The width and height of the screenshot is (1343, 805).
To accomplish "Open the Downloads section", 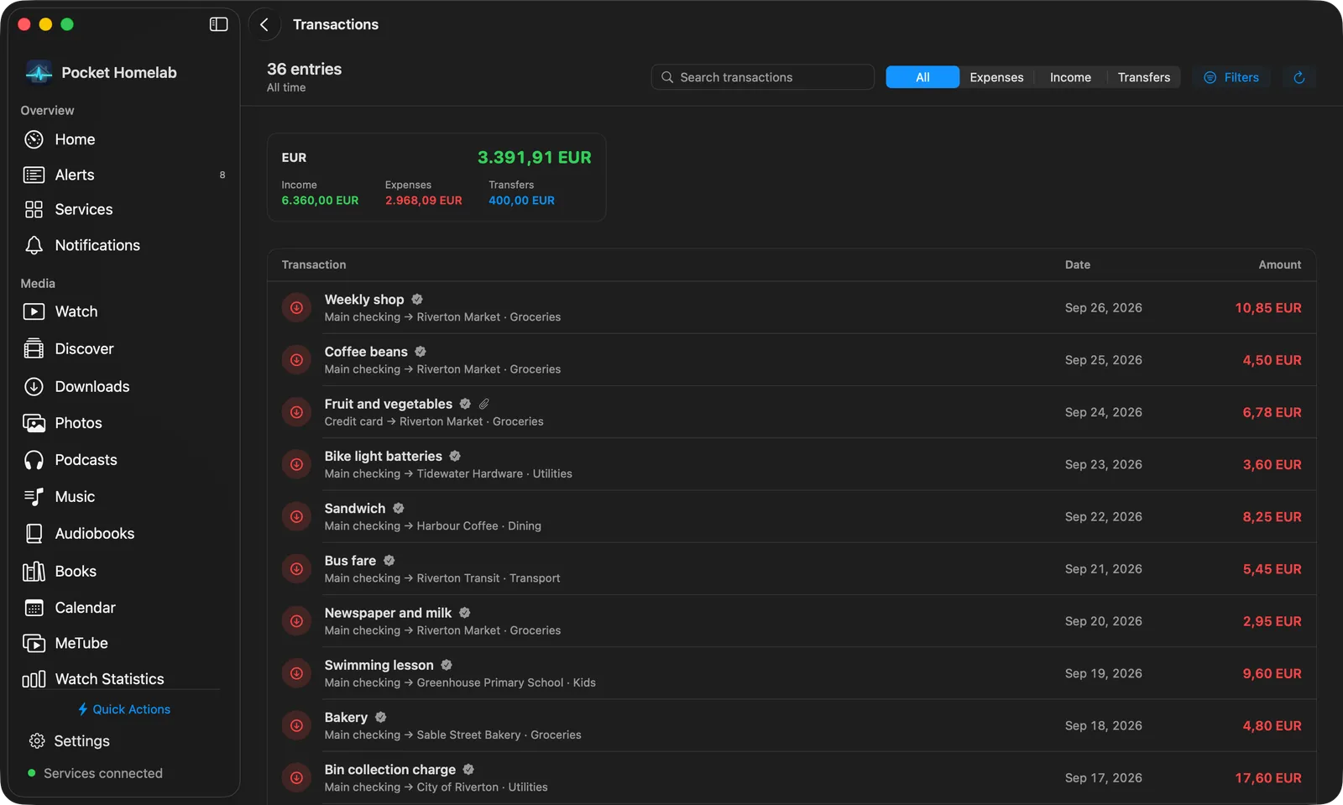I will 124,386.
